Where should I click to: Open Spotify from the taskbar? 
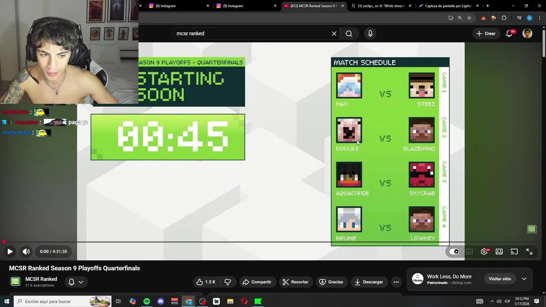coord(147,301)
